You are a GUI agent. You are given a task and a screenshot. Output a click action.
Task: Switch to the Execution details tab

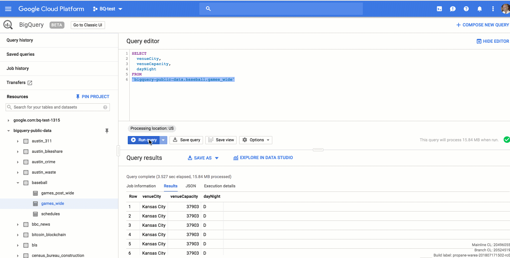click(220, 186)
